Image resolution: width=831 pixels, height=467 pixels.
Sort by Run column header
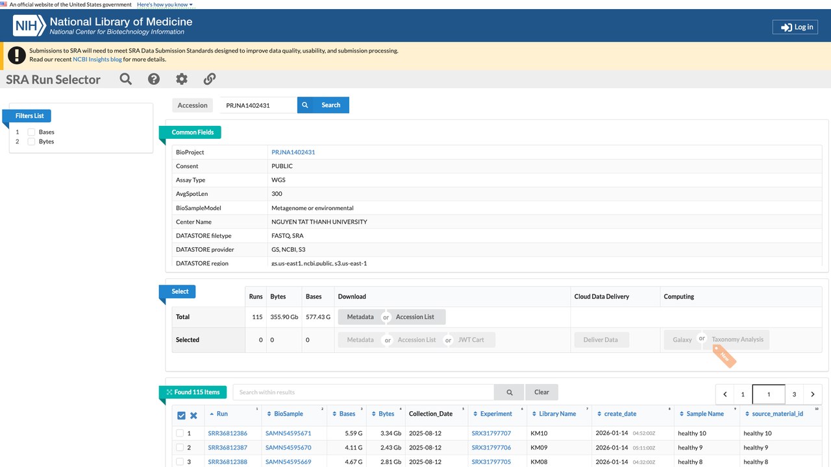coord(222,414)
